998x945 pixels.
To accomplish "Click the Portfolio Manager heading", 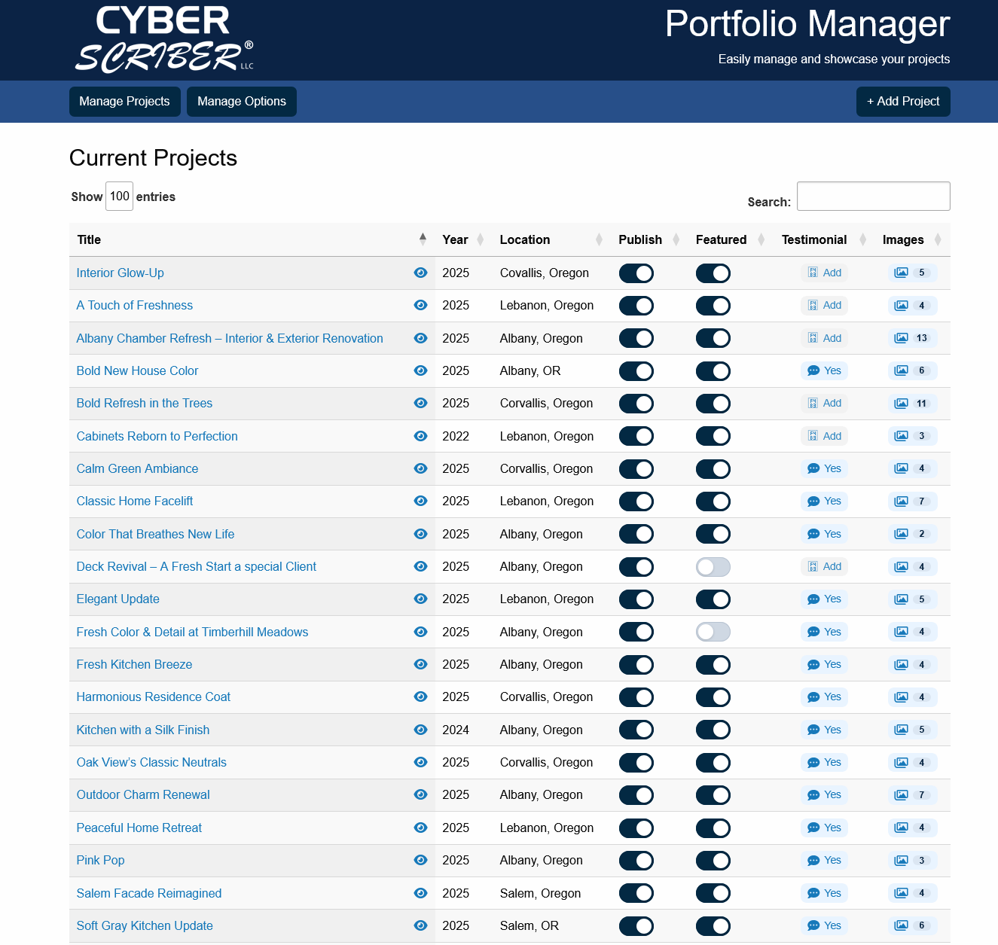I will click(807, 24).
